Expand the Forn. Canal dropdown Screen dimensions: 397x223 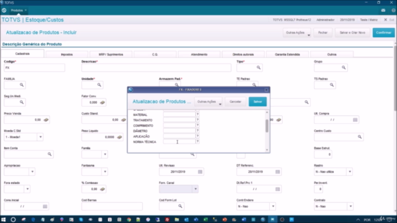point(195,189)
